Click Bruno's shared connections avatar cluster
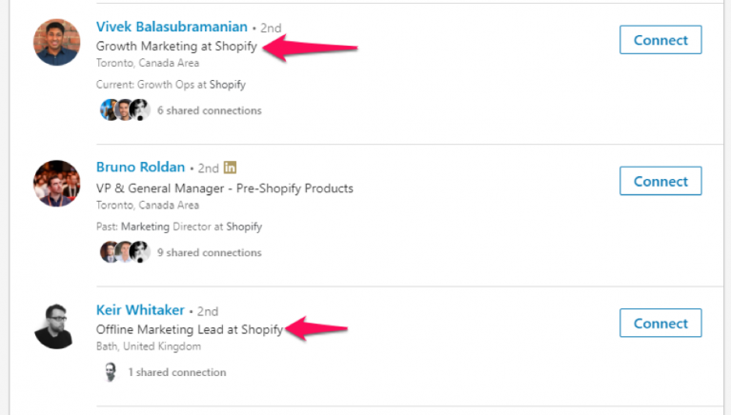Image resolution: width=731 pixels, height=415 pixels. (x=125, y=252)
